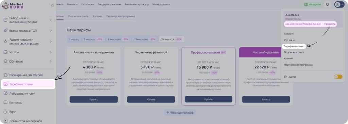Screen dimensions: 348x124
Task: Click the Idea Lab pencil icon
Action: click(6, 93)
